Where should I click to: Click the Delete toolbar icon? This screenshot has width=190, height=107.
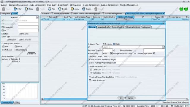[x=60, y=9]
